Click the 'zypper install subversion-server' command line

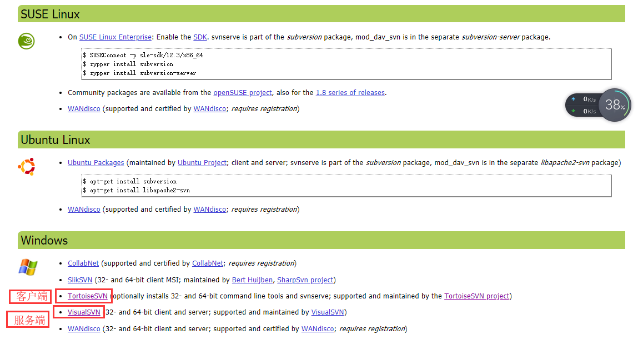[x=139, y=73]
